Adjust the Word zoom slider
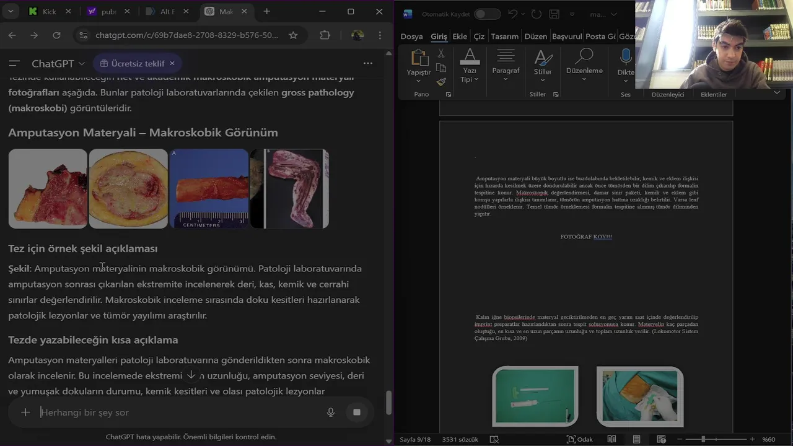Screen dimensions: 793x446 point(703,439)
